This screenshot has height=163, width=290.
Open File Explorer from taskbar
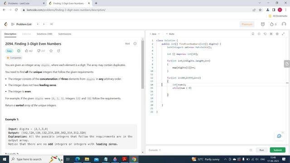pyautogui.click(x=87, y=159)
